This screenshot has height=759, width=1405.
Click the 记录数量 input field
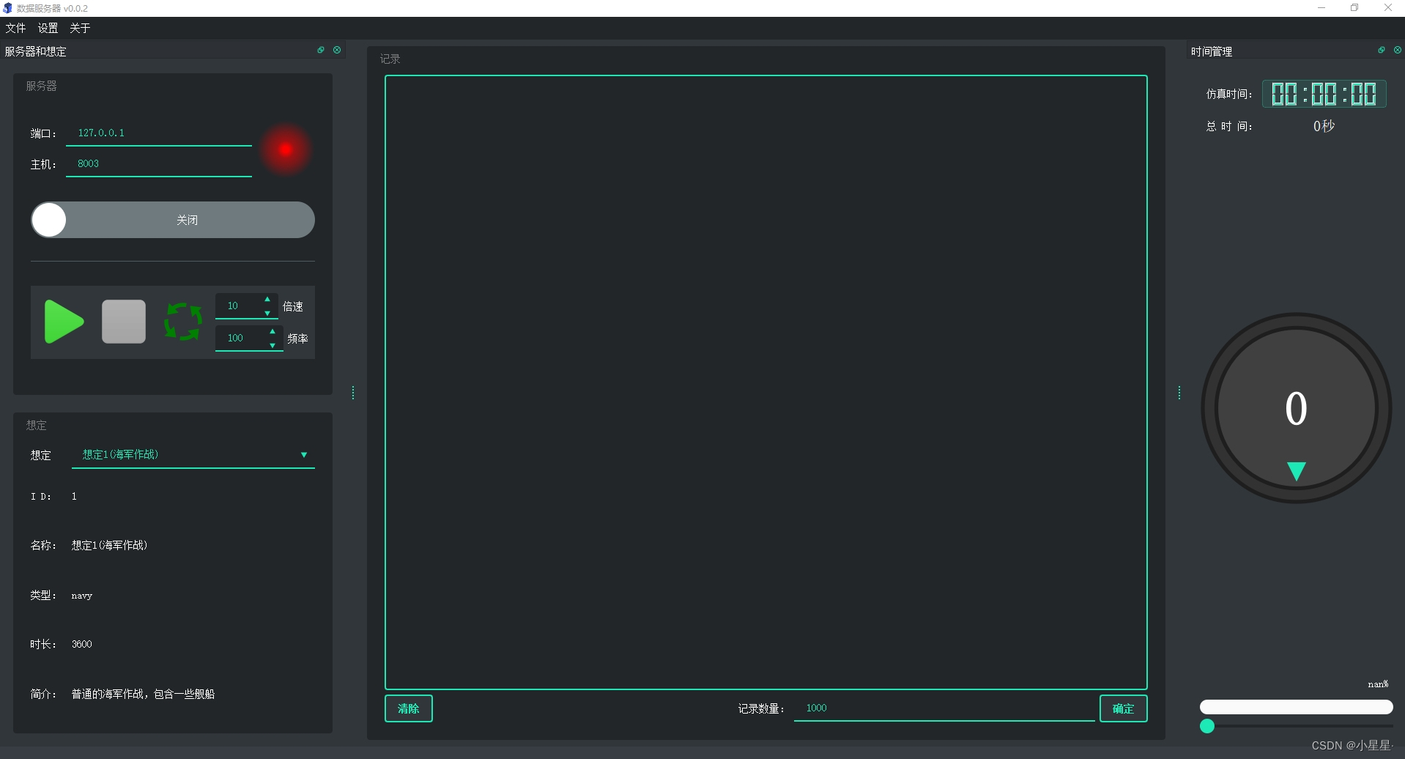[x=944, y=708]
